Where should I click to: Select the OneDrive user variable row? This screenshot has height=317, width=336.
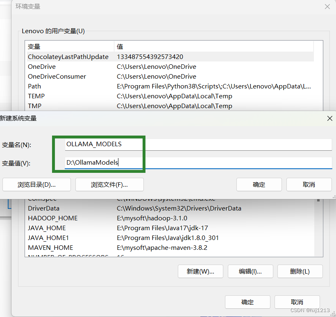click(170, 67)
